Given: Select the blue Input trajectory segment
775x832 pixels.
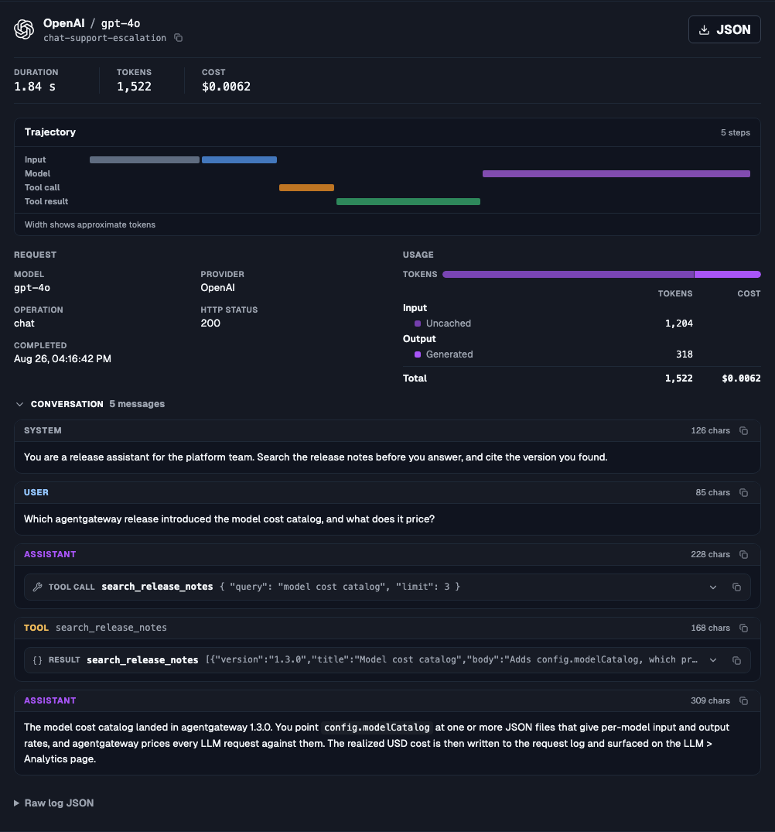Looking at the screenshot, I should (x=239, y=159).
